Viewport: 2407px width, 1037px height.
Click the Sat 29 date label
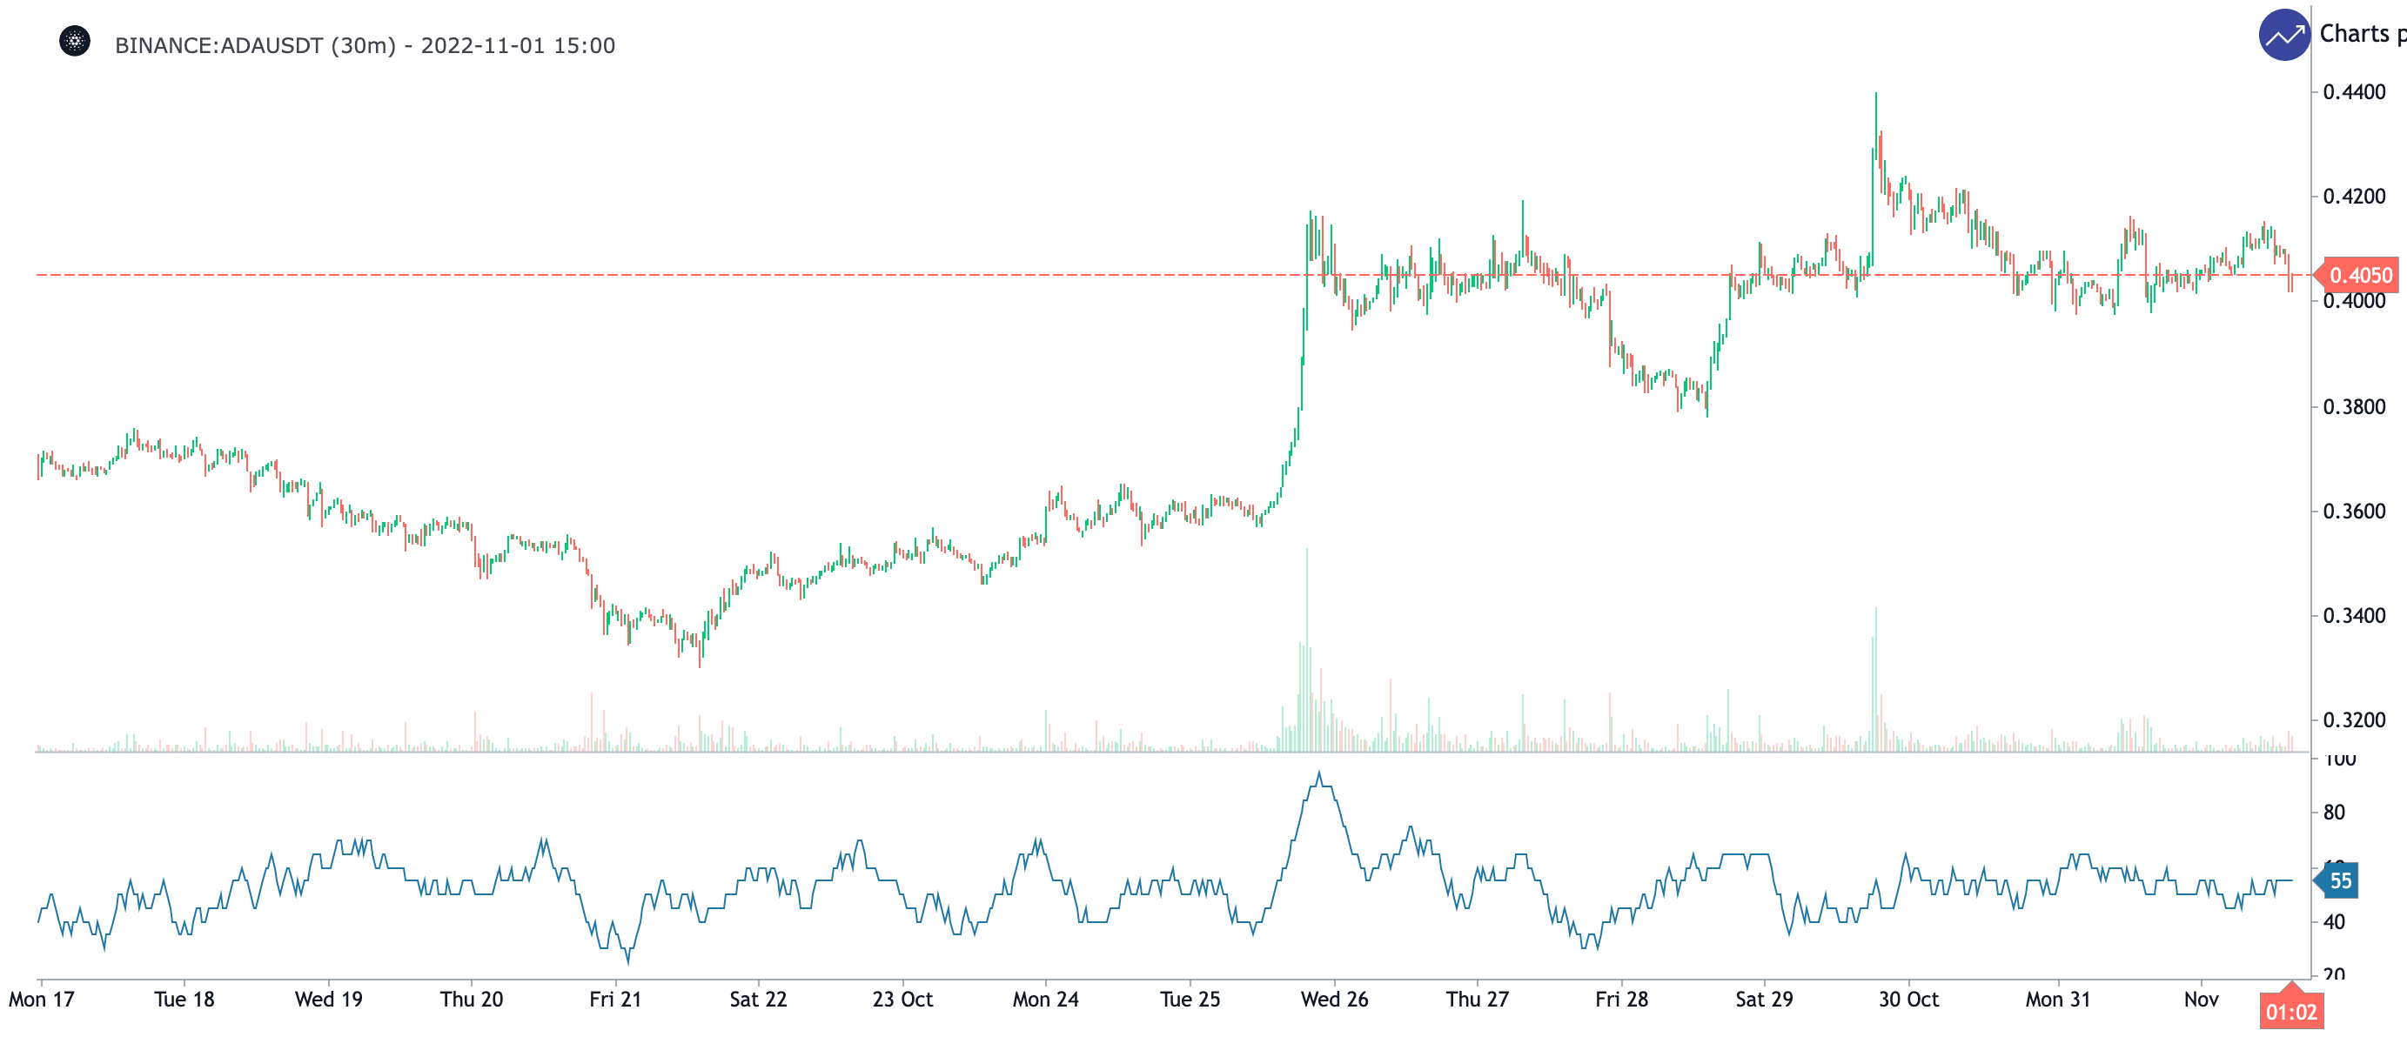tap(1763, 1000)
